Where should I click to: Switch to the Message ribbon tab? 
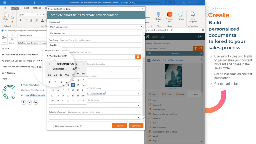pyautogui.click(x=15, y=8)
